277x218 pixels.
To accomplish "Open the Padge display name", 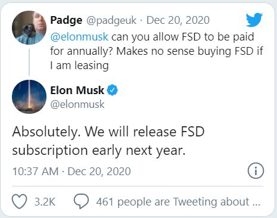I will click(x=66, y=20).
